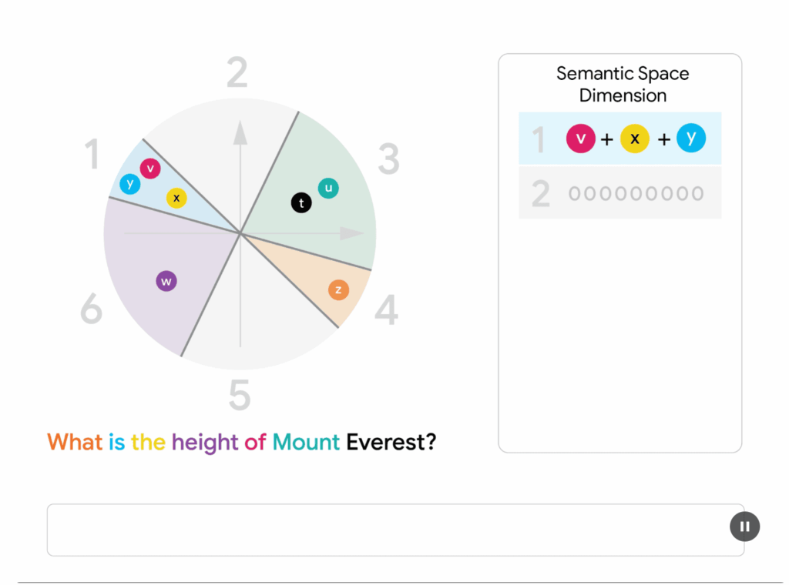The image size is (789, 585).
Task: Click the yellow 'x' circle in dimension panel
Action: coord(635,139)
